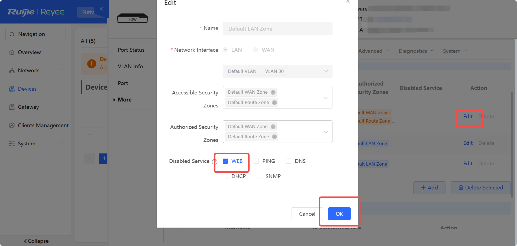This screenshot has width=517, height=246.
Task: Open the Diagnostics menu tab
Action: point(416,51)
